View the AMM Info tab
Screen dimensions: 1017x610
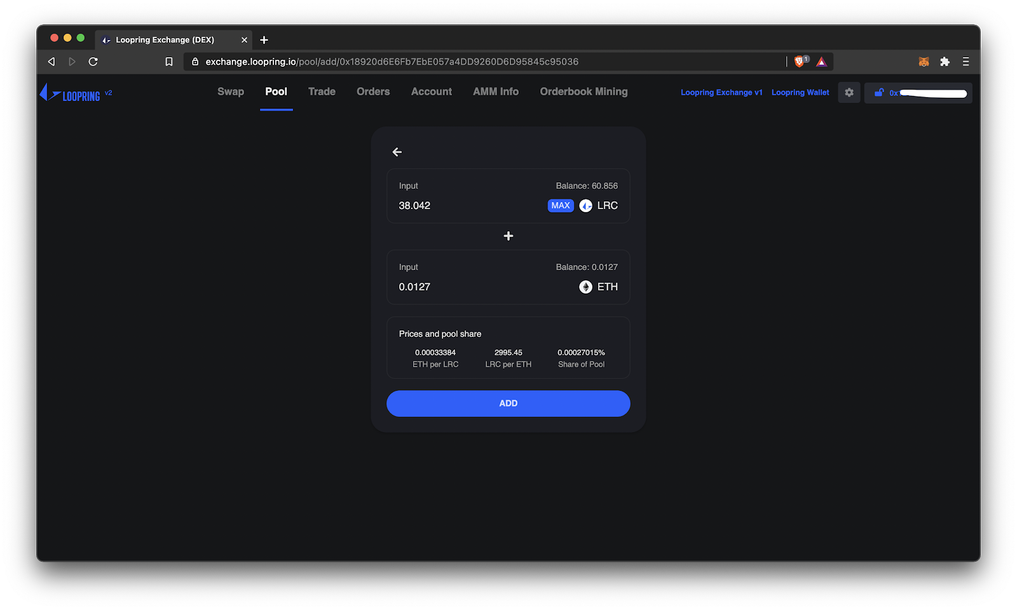(496, 91)
